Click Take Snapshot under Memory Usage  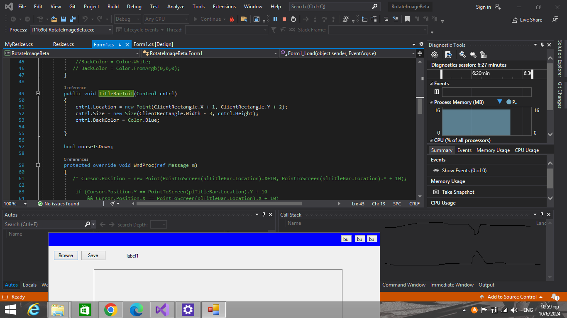pyautogui.click(x=458, y=192)
